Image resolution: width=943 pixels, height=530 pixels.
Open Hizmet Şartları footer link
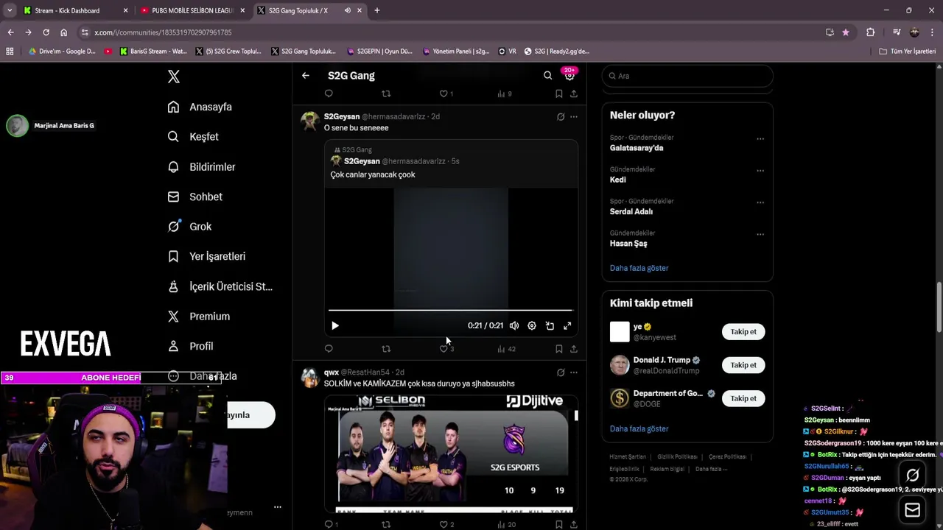coord(628,457)
